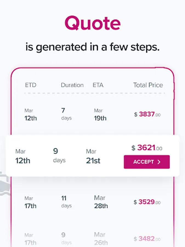
Task: Tap the 11 days duration entry
Action: 66,202
